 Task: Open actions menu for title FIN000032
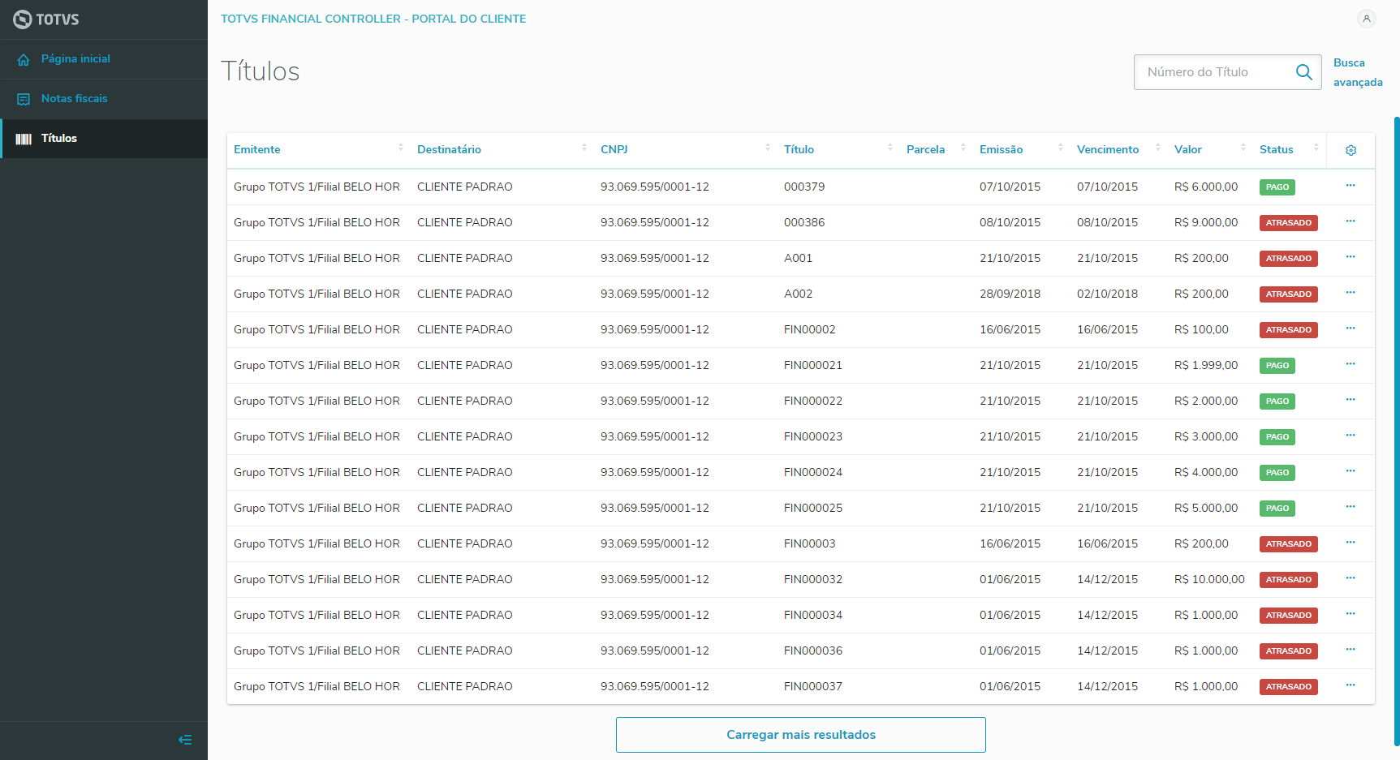tap(1350, 578)
